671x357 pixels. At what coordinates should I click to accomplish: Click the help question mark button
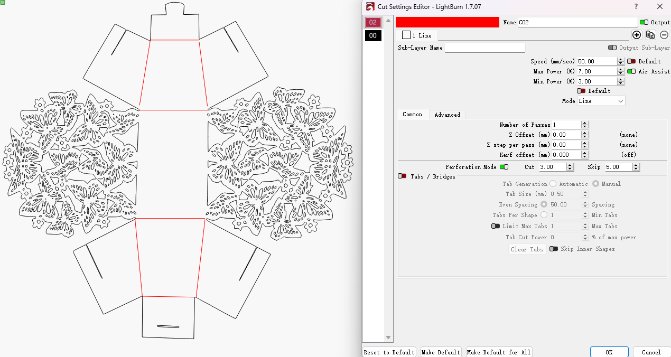[x=636, y=6]
